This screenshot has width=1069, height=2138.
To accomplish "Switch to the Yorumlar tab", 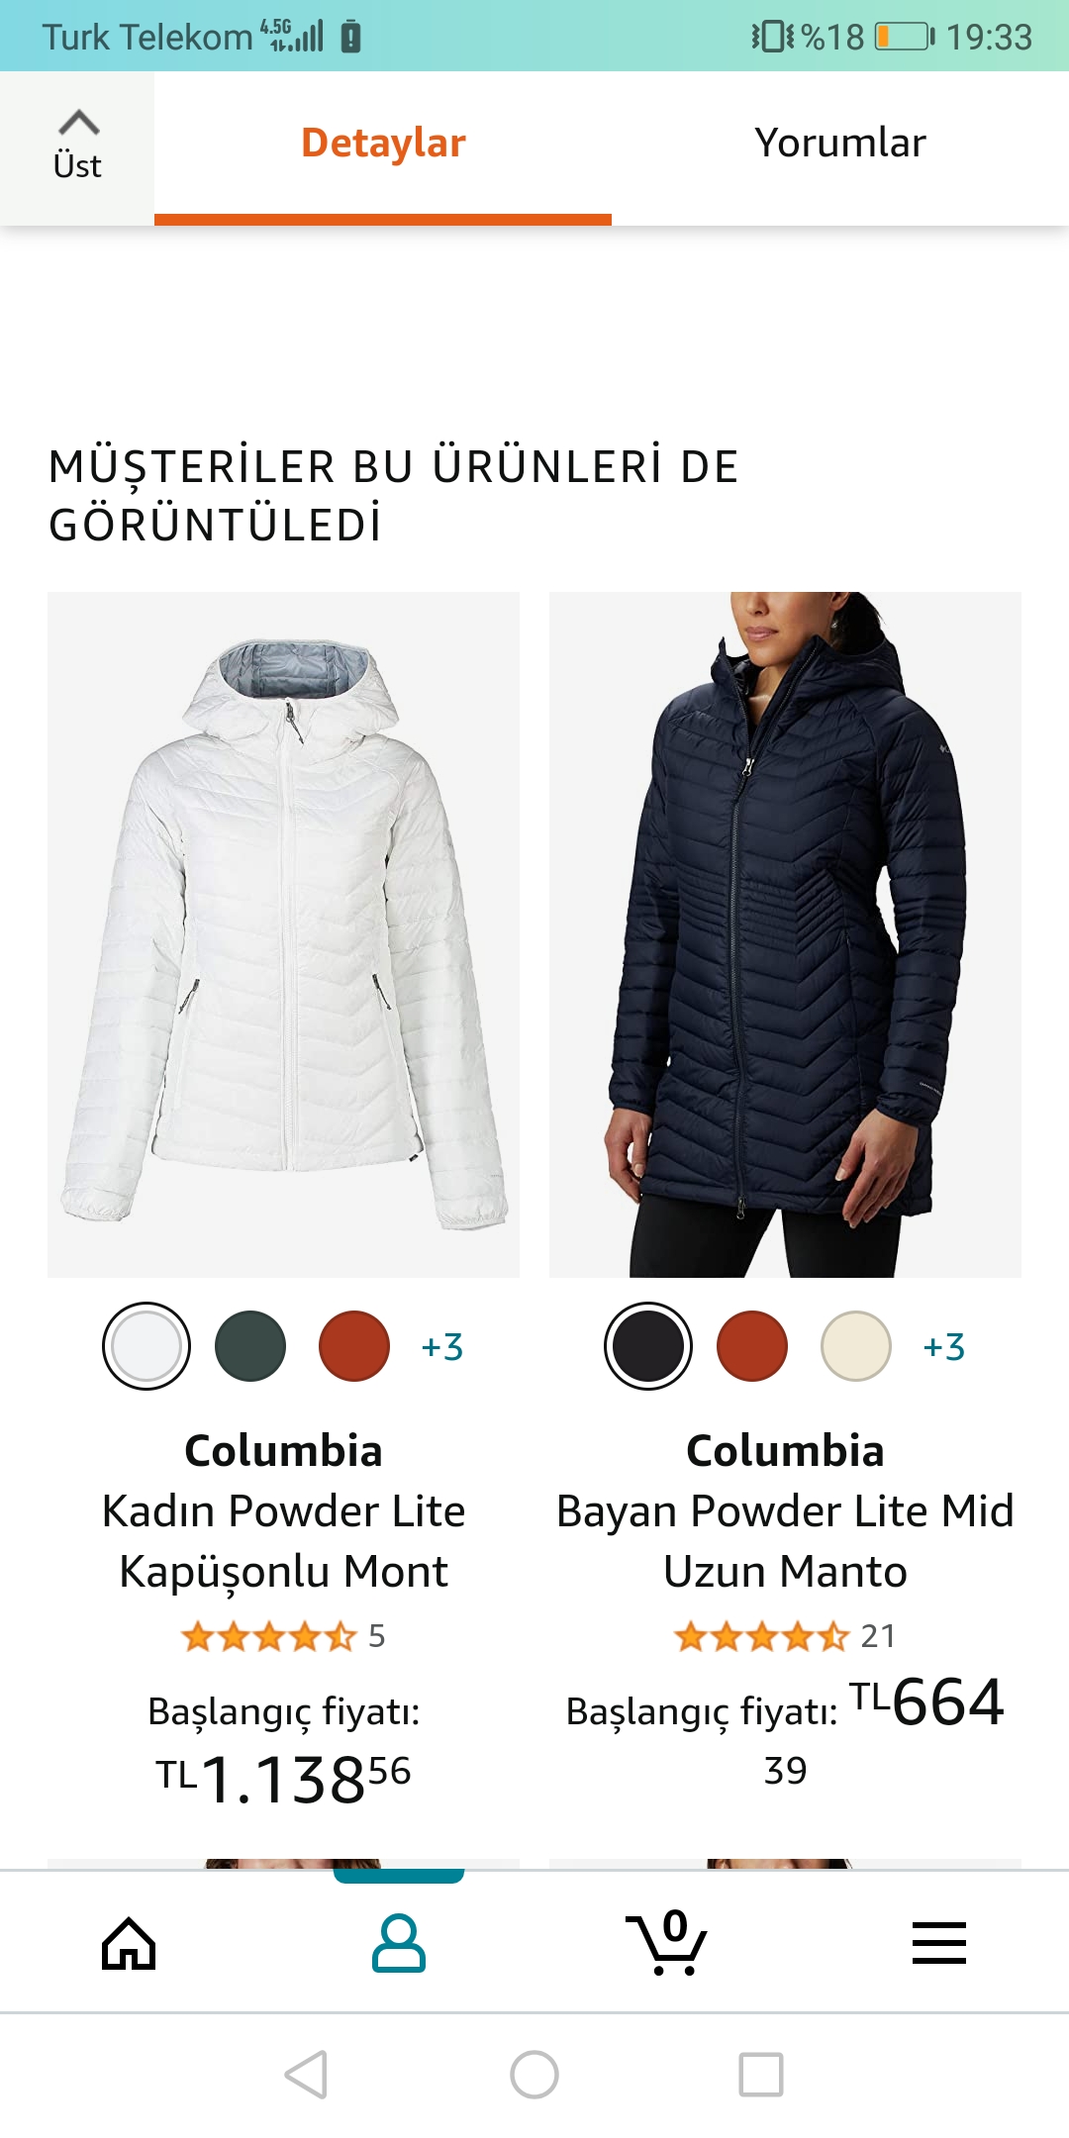I will 840,143.
